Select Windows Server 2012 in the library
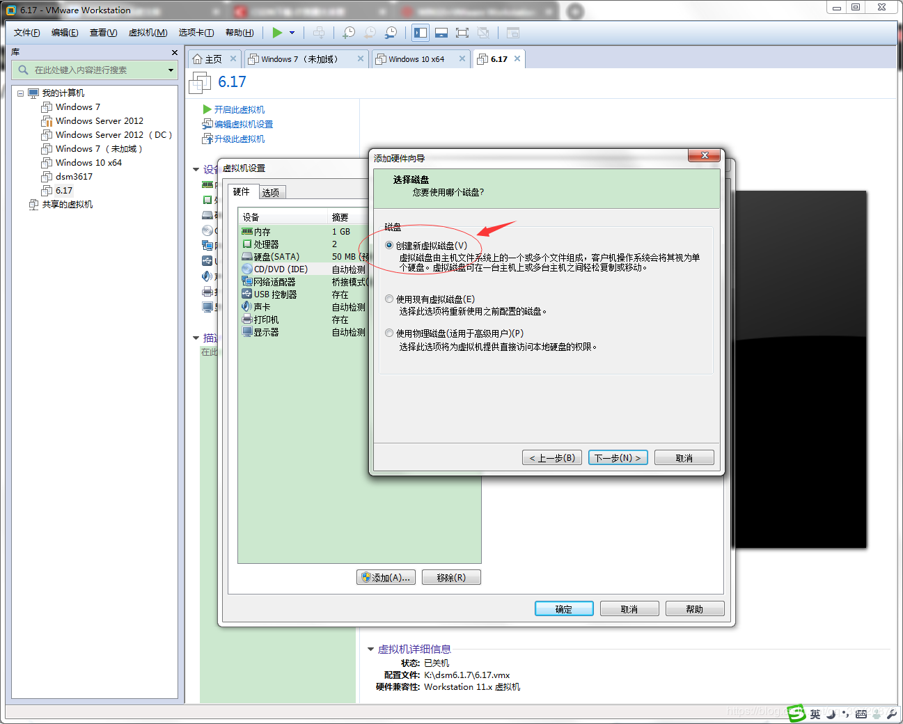The width and height of the screenshot is (903, 724). pos(93,121)
